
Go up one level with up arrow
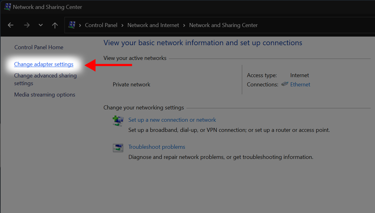(55, 25)
